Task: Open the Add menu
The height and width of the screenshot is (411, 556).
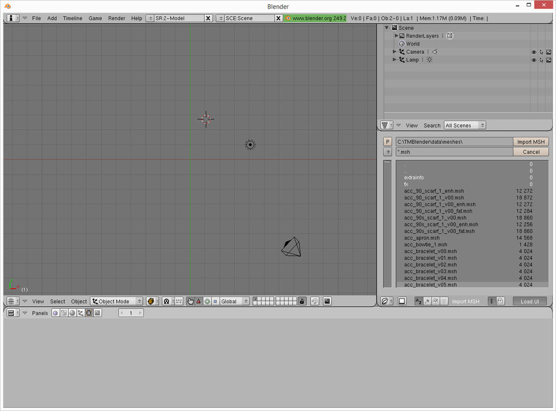Action: point(52,18)
